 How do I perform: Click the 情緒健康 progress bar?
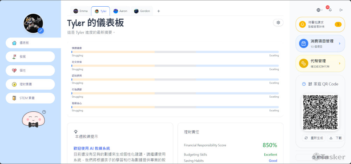(x=175, y=52)
